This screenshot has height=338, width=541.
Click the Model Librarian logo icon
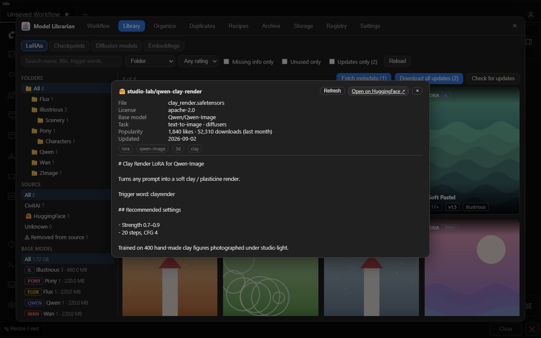coord(26,26)
